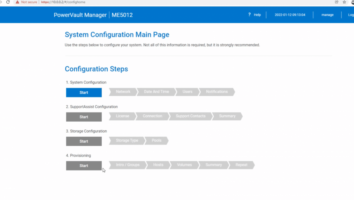
Task: Click the '4. Provisioning' label
Action: [78, 156]
